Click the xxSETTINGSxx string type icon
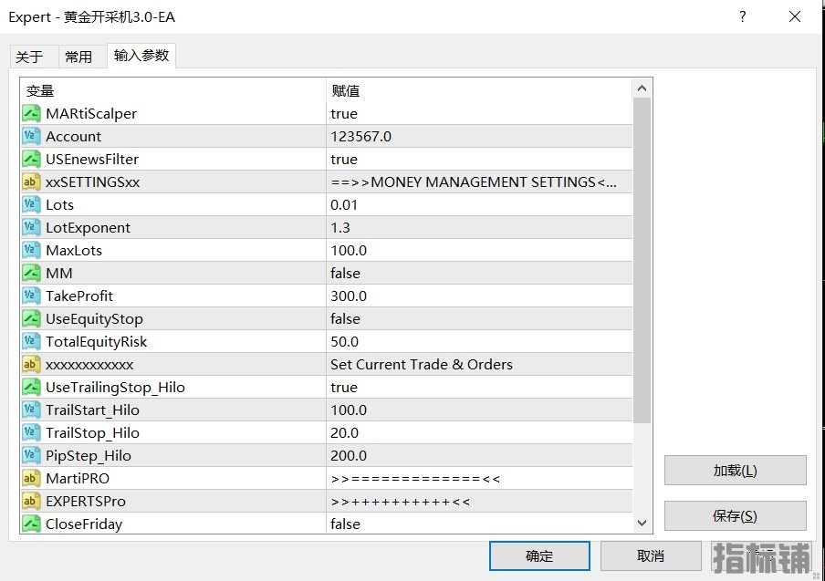 pyautogui.click(x=31, y=182)
